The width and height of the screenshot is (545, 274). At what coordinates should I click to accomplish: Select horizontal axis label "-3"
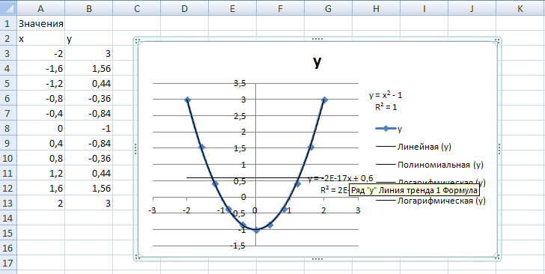[x=152, y=210]
